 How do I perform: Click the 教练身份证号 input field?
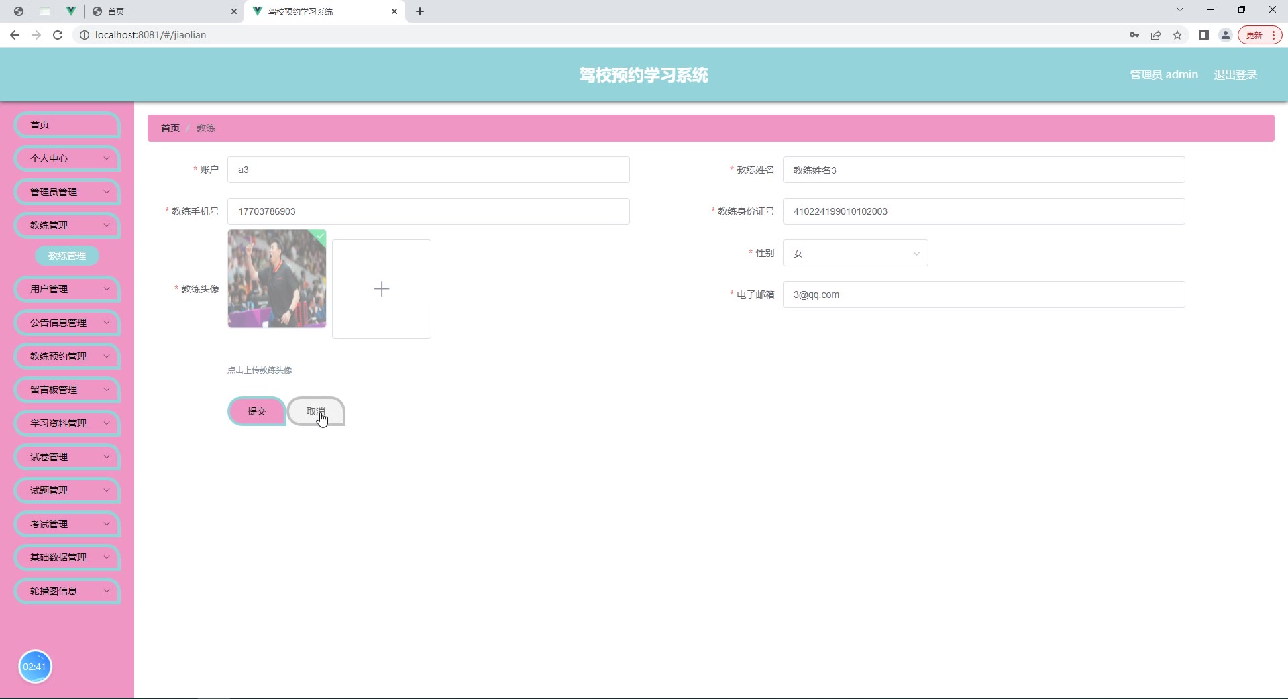(984, 211)
